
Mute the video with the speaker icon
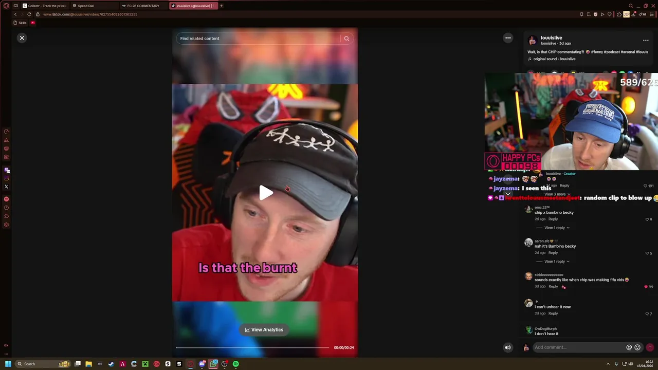click(508, 347)
